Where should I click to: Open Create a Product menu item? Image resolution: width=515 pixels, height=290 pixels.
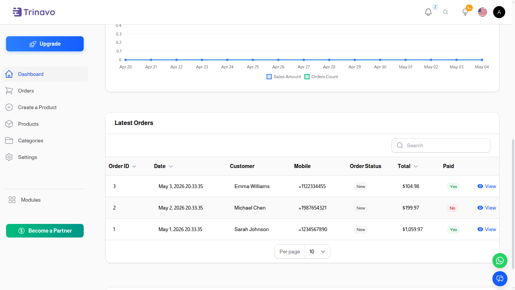click(x=45, y=107)
